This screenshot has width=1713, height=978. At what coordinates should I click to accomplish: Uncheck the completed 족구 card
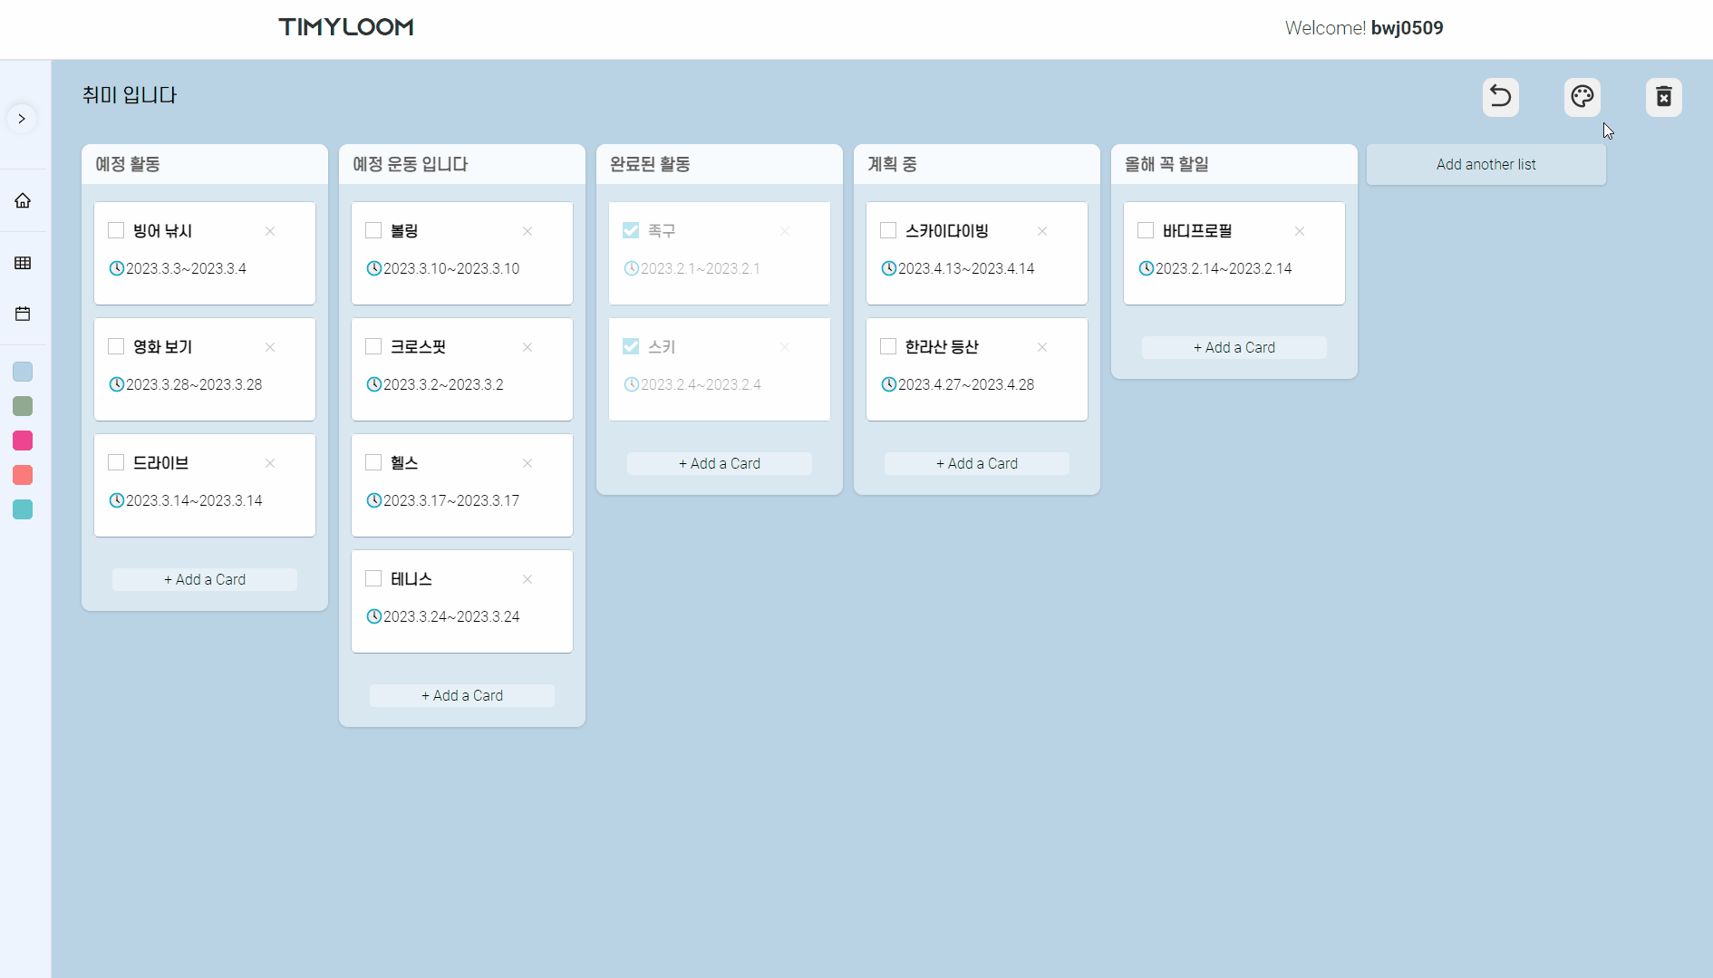coord(630,230)
